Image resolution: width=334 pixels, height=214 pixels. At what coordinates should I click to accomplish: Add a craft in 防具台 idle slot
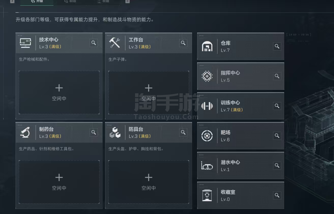pos(149,182)
